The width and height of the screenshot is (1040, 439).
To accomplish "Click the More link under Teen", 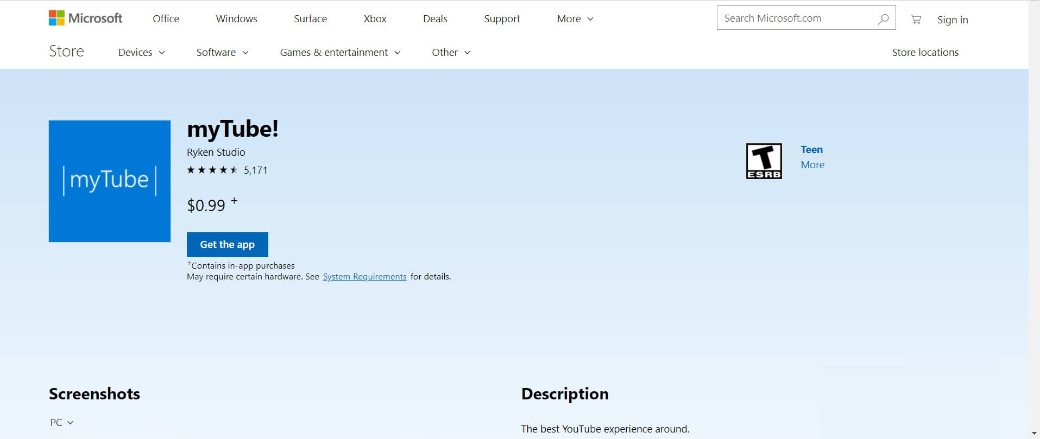I will pyautogui.click(x=812, y=164).
